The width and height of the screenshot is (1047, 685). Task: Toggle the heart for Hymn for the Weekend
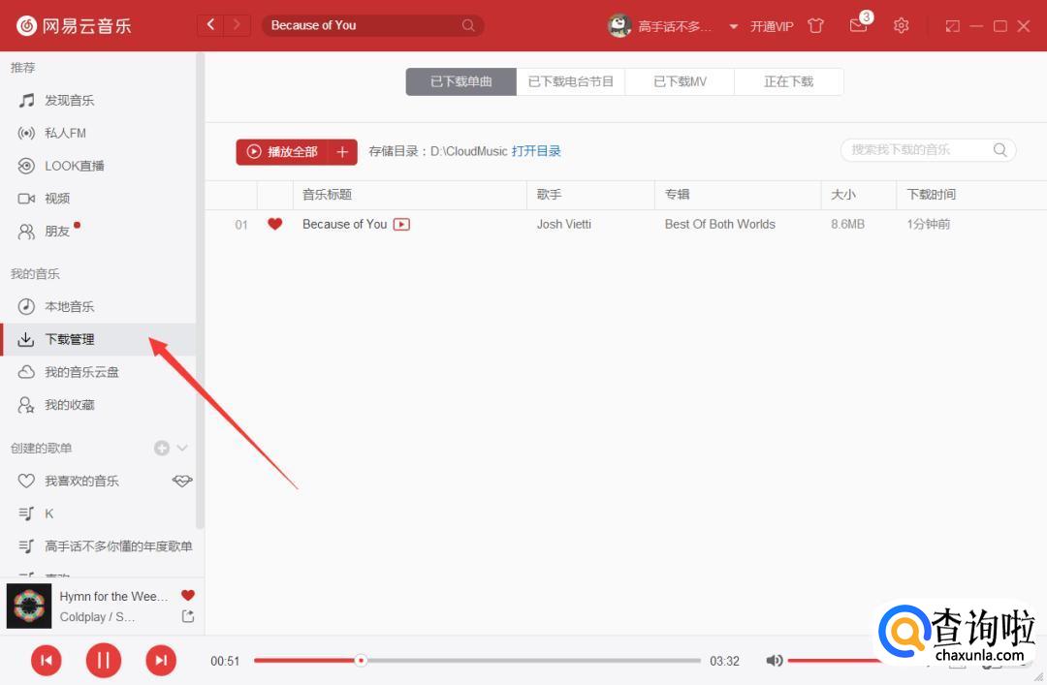pyautogui.click(x=188, y=596)
